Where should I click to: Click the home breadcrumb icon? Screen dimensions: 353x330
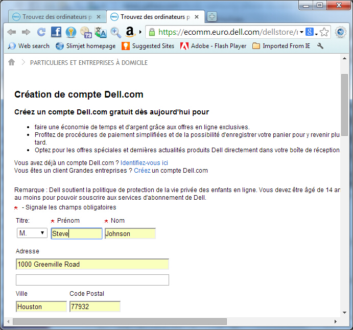(11, 62)
